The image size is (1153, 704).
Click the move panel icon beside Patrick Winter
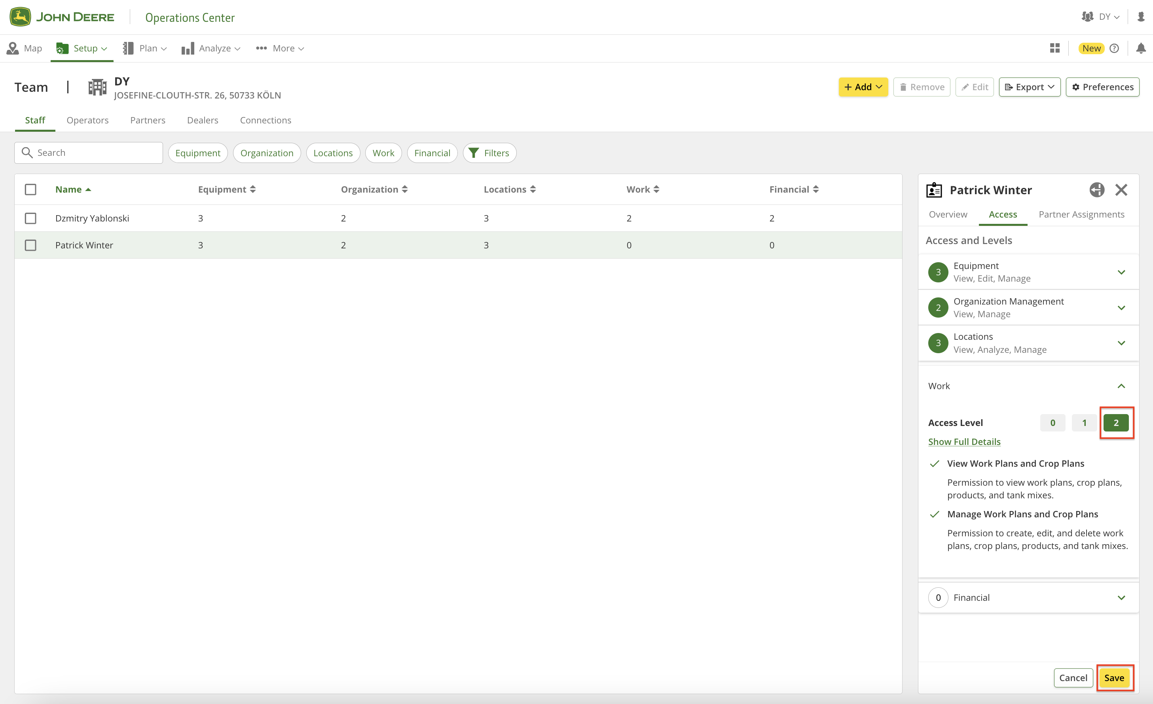coord(1096,190)
